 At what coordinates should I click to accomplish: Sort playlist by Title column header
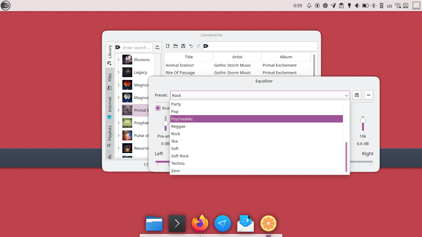pos(189,57)
